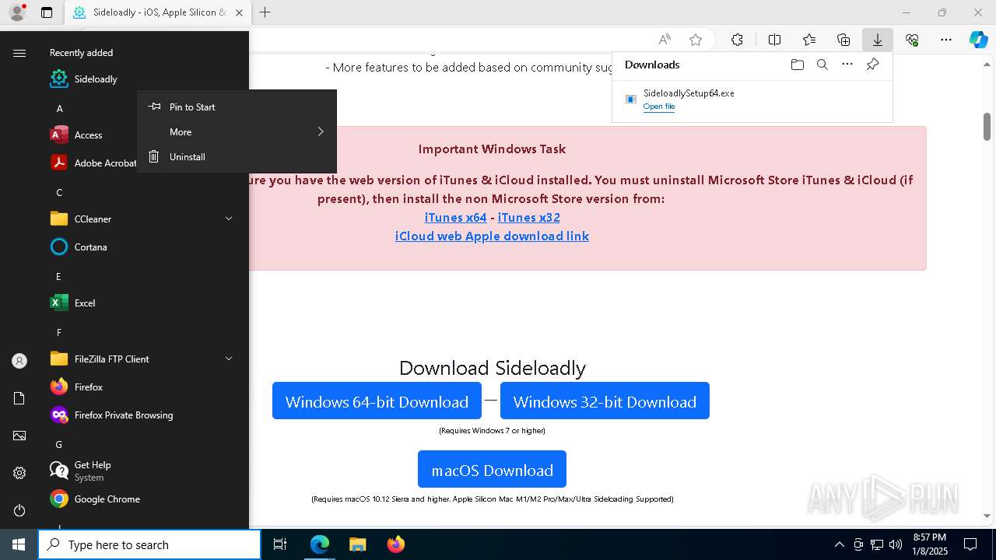Open the user account icon in Start
Image resolution: width=996 pixels, height=560 pixels.
click(x=19, y=361)
